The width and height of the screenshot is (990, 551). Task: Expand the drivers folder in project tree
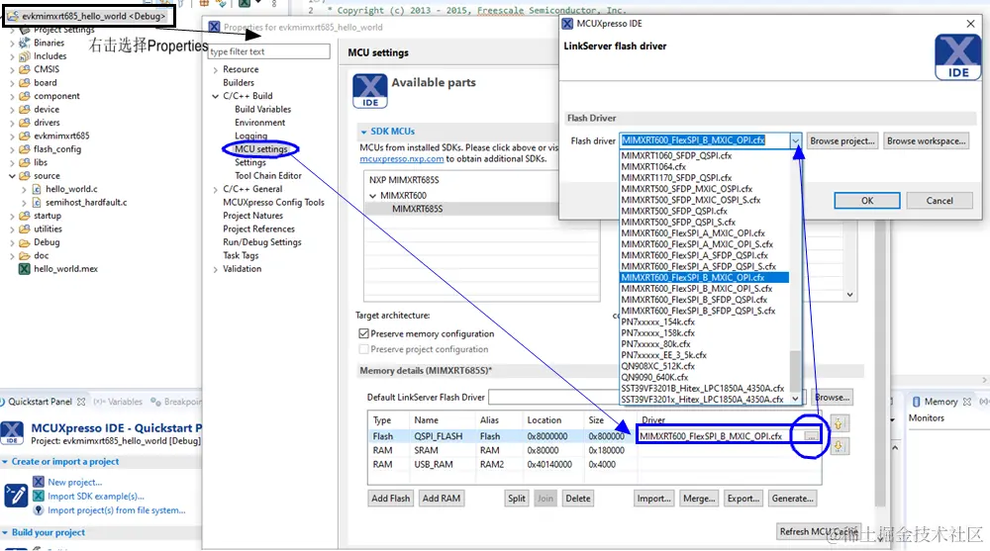click(x=12, y=123)
